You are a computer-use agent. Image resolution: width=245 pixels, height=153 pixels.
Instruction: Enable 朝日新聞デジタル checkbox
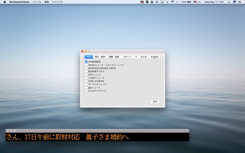pos(86,71)
